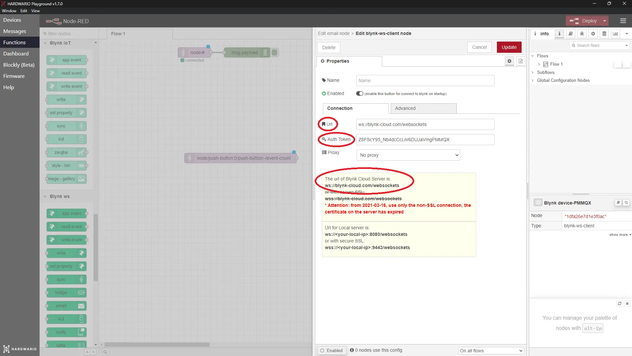Click the Cancel button
Screen dimensions: 632x356
479,47
